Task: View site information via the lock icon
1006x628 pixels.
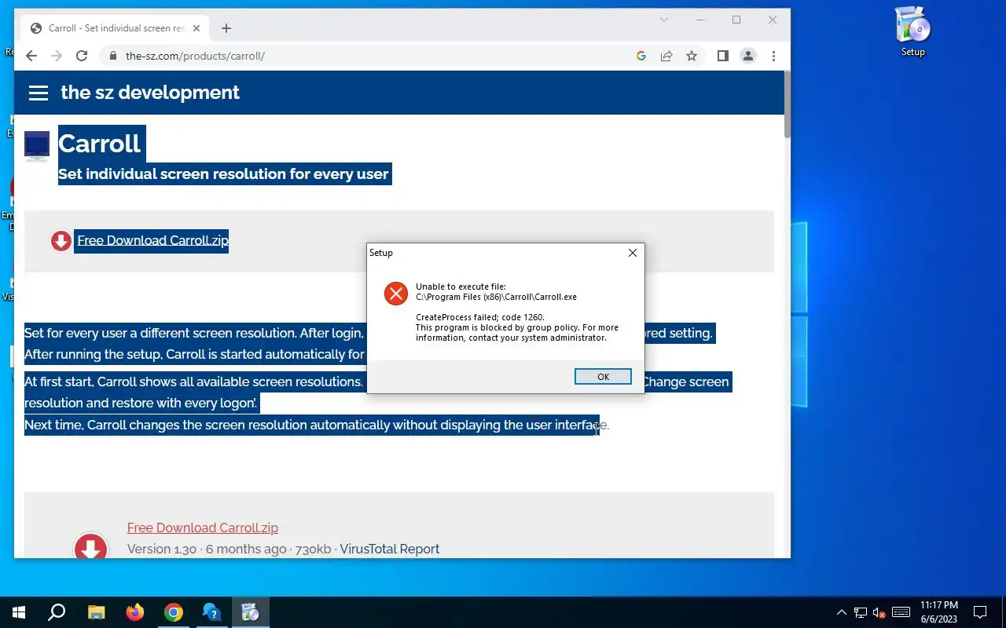Action: pos(113,56)
